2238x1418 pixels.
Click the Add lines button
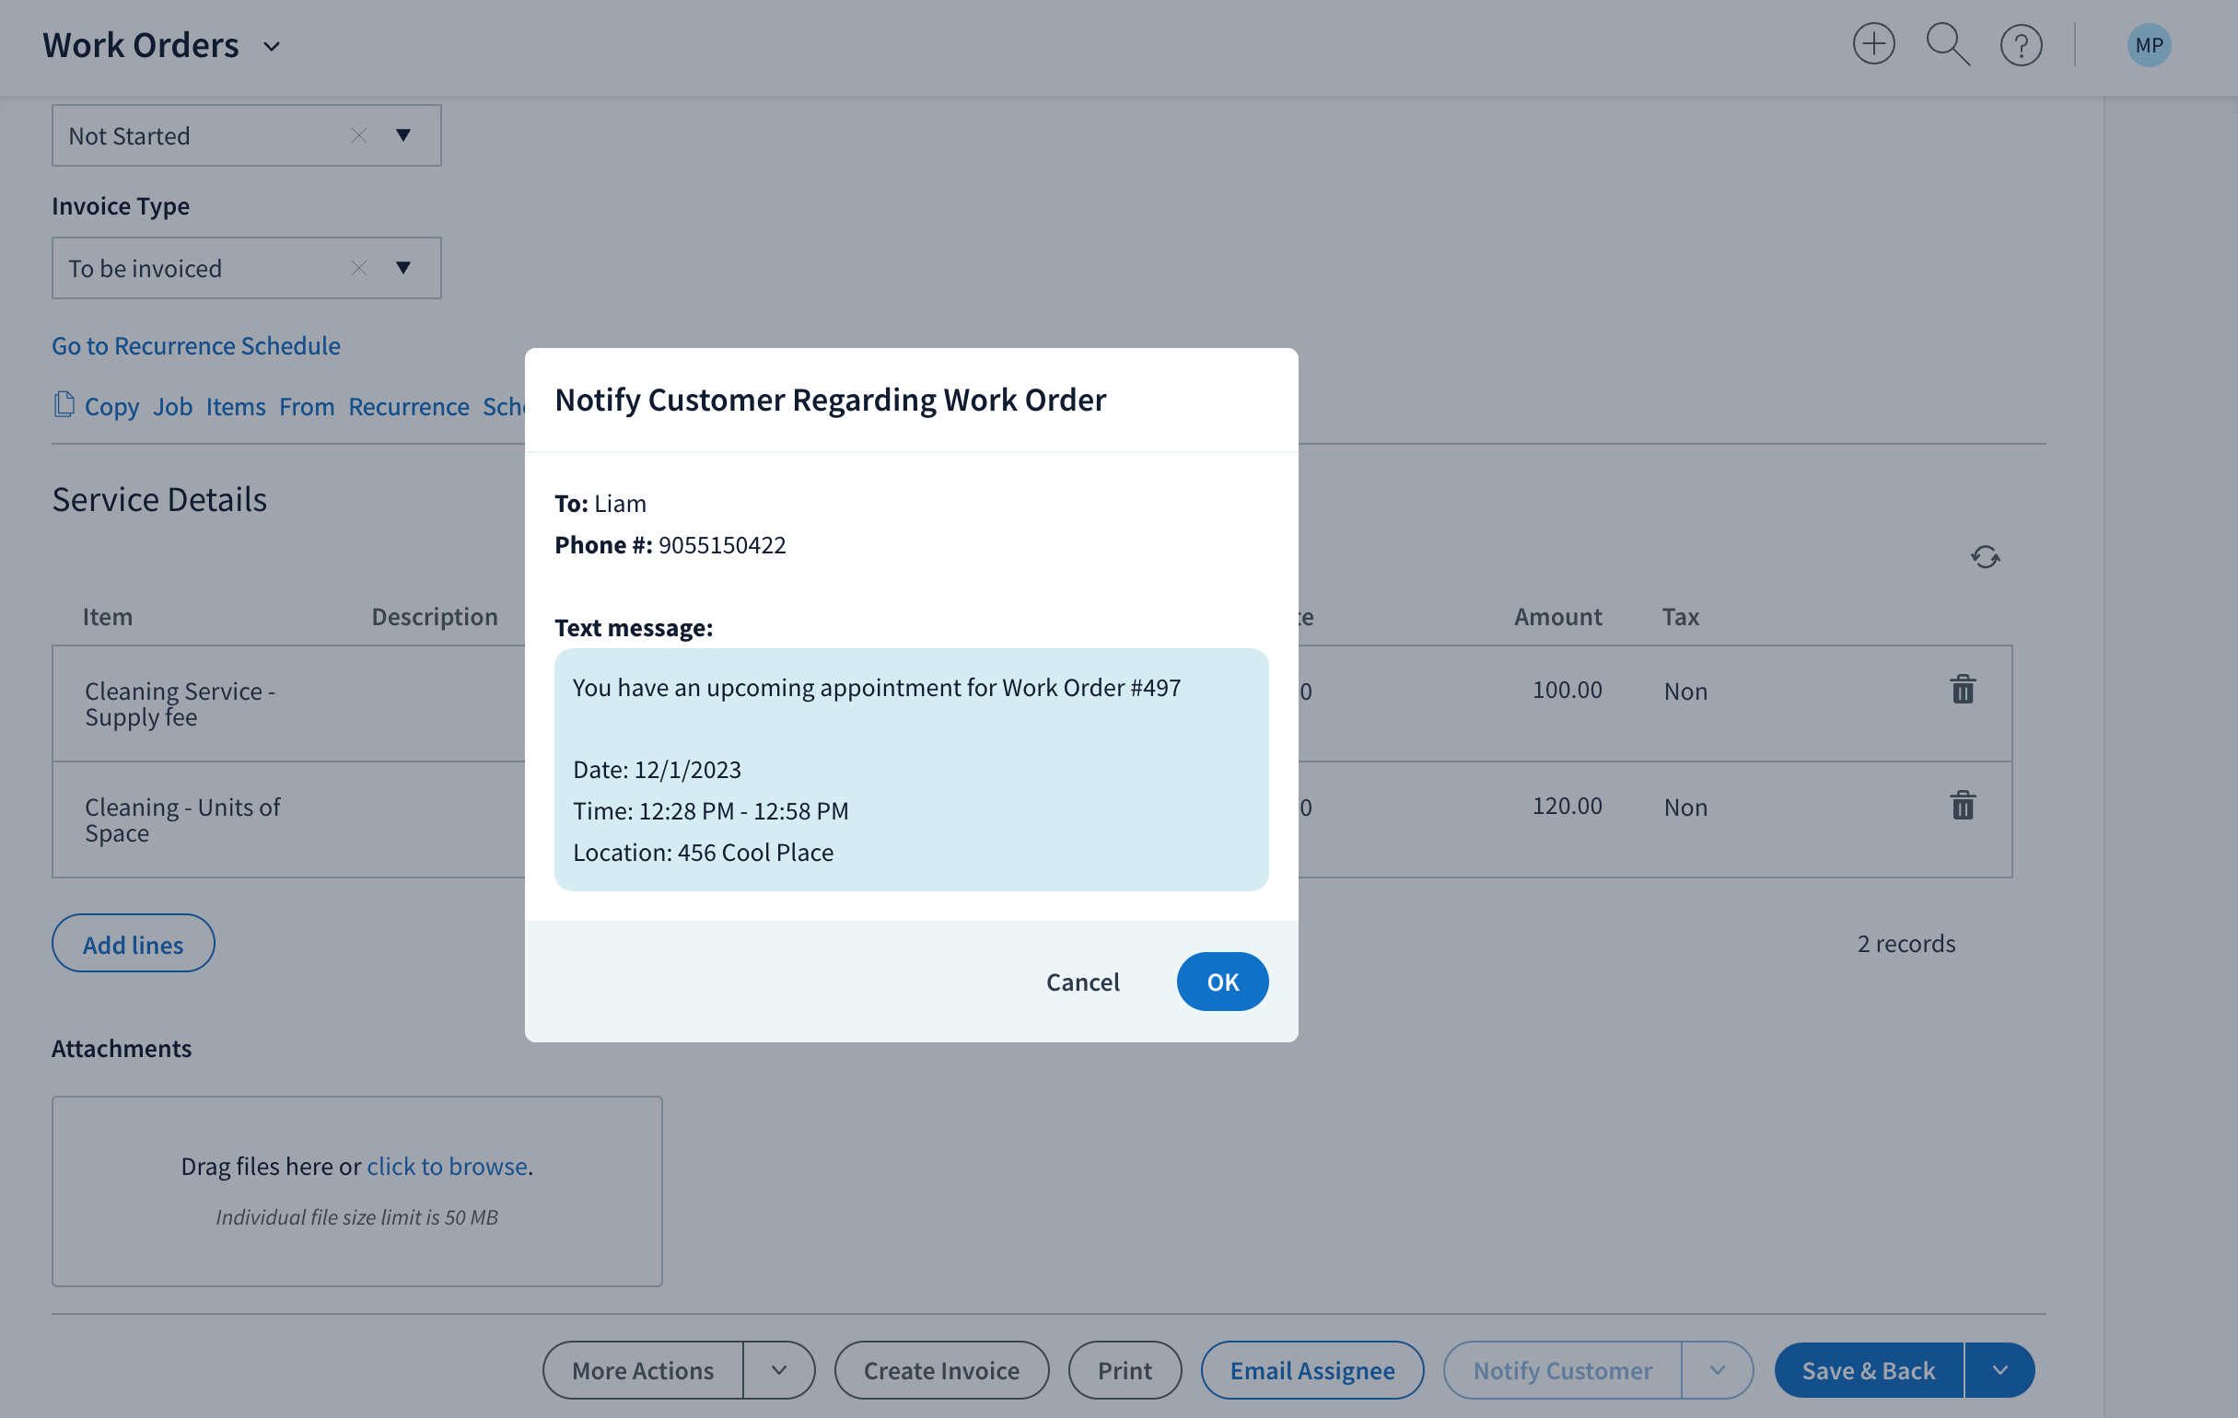click(132, 942)
